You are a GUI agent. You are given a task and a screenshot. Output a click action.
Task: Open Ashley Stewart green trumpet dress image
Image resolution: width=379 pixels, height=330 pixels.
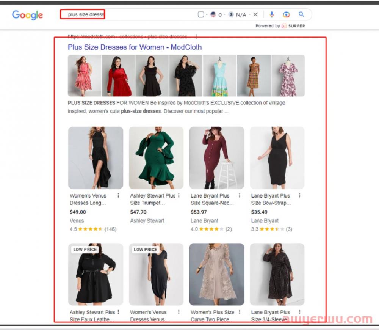(156, 158)
